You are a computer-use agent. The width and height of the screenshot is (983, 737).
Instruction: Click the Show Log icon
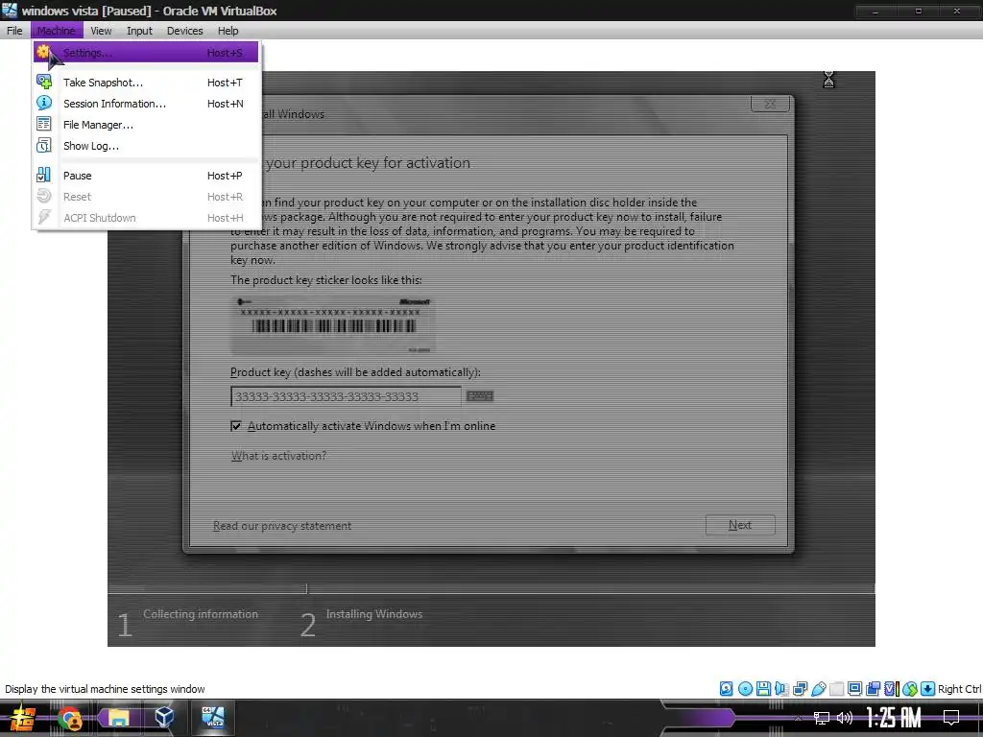click(x=44, y=146)
